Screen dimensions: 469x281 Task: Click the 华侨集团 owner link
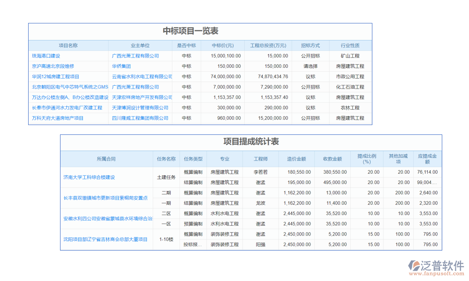click(121, 66)
